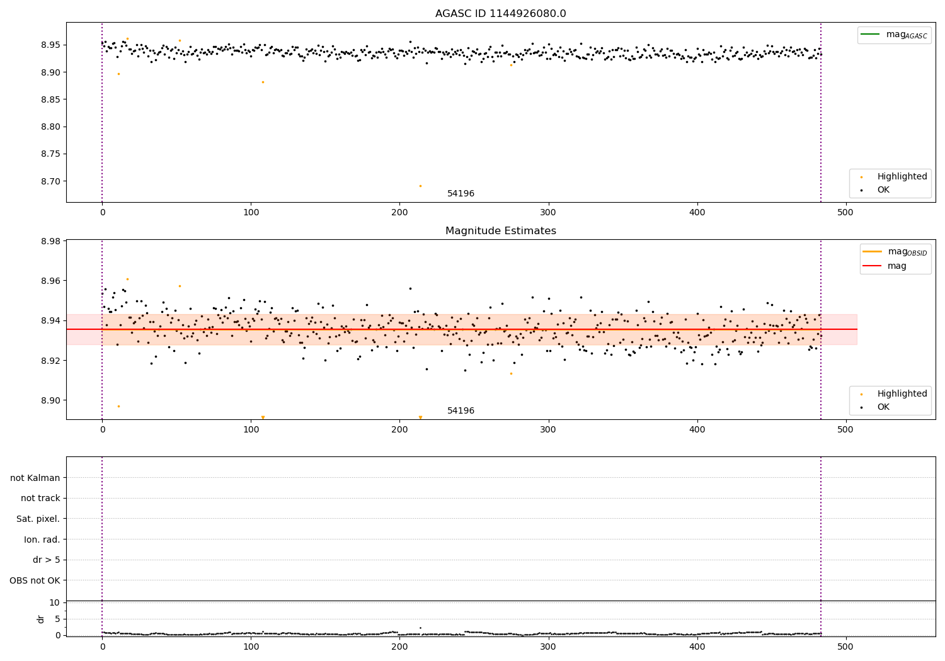Click the orange outlier point near 8.69

[420, 186]
